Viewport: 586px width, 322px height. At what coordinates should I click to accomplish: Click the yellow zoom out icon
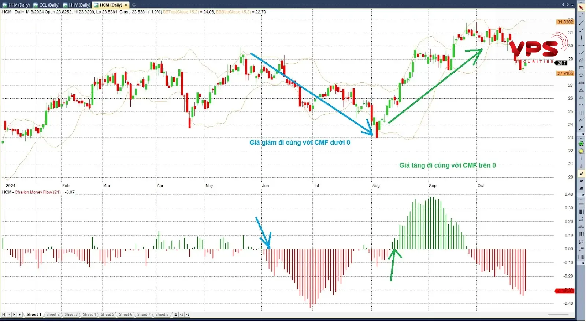tap(581, 151)
